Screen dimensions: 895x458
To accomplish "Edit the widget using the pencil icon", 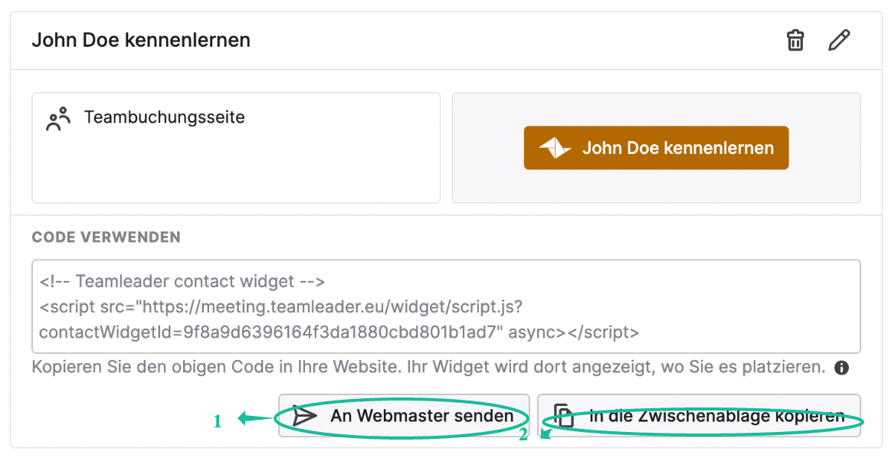I will pos(838,40).
